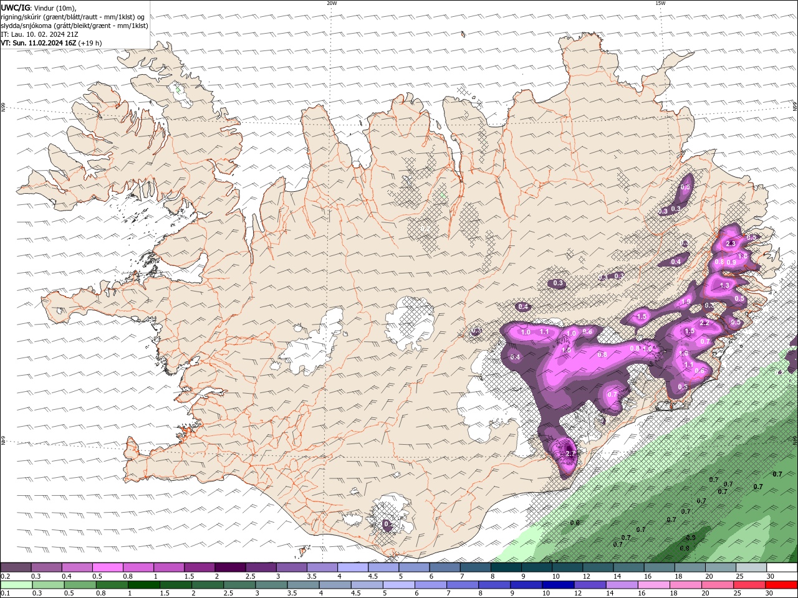
Task: Click the '1.3' snowfall value on the map
Action: [x=724, y=285]
